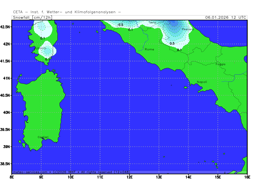259x194 pixels.
Task: Select the Foggia city label
Action: [x=220, y=64]
